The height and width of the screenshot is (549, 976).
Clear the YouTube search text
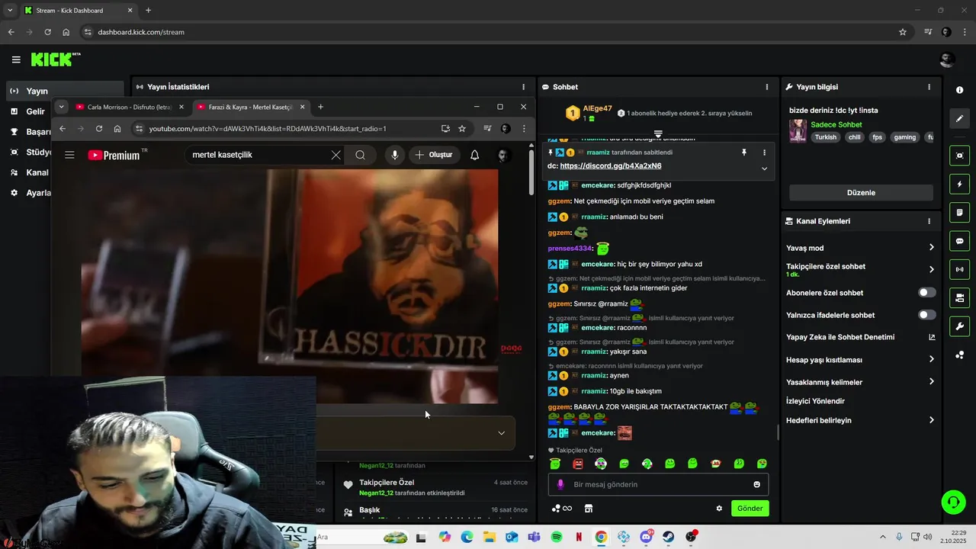(x=335, y=155)
